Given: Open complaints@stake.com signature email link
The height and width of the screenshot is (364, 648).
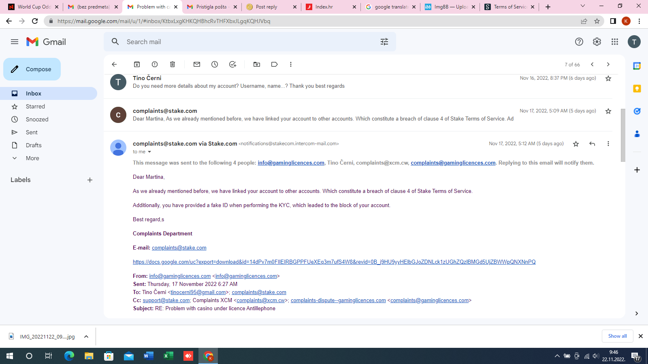Looking at the screenshot, I should pos(179,248).
